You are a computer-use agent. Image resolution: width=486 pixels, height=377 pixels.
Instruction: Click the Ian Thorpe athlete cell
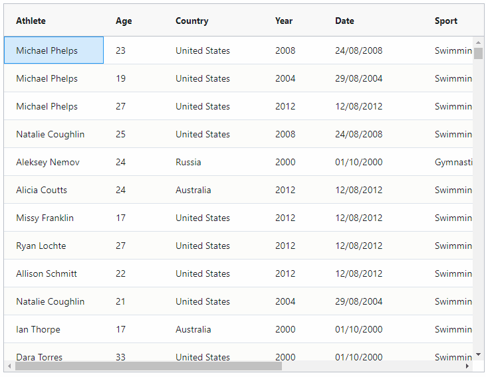[x=38, y=329]
